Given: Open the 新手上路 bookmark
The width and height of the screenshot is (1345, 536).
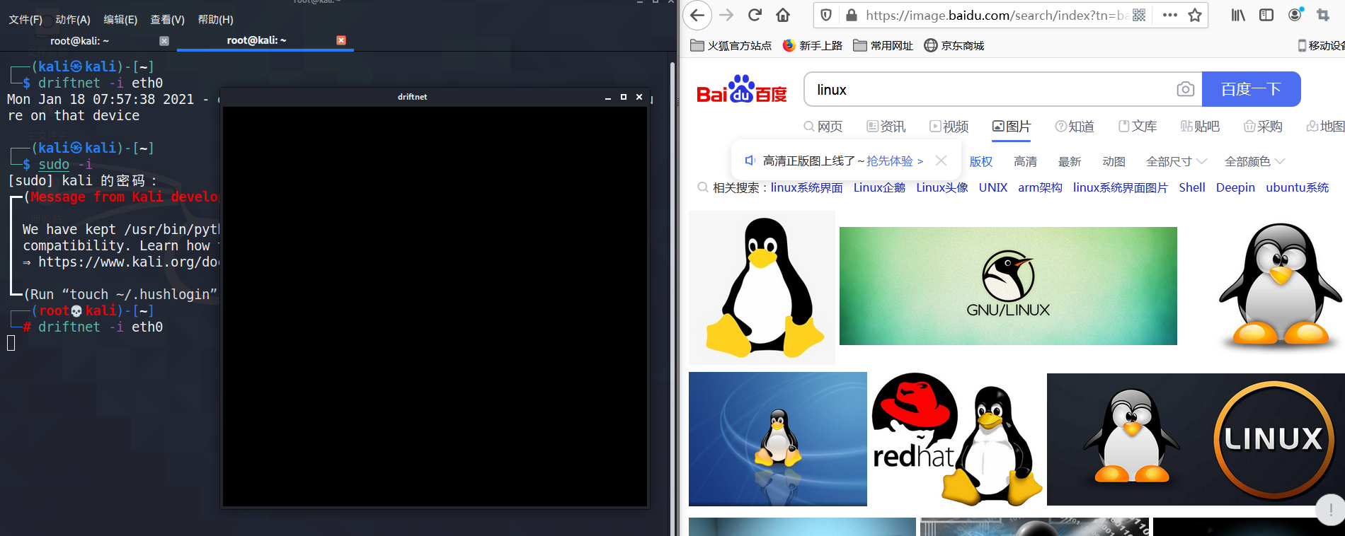Looking at the screenshot, I should click(812, 45).
